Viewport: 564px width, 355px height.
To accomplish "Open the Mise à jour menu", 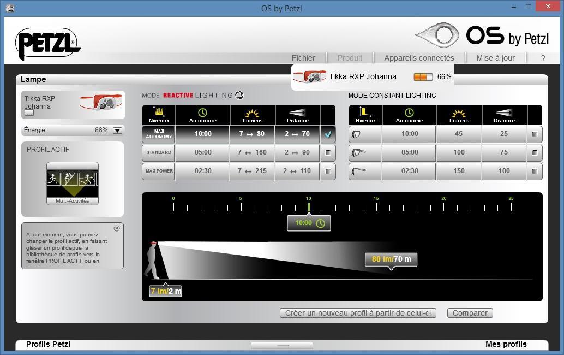I will point(496,58).
